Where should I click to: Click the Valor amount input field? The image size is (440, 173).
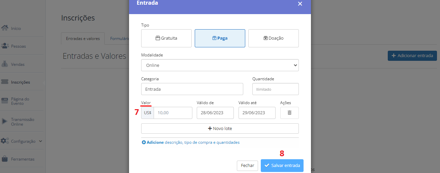[173, 113]
